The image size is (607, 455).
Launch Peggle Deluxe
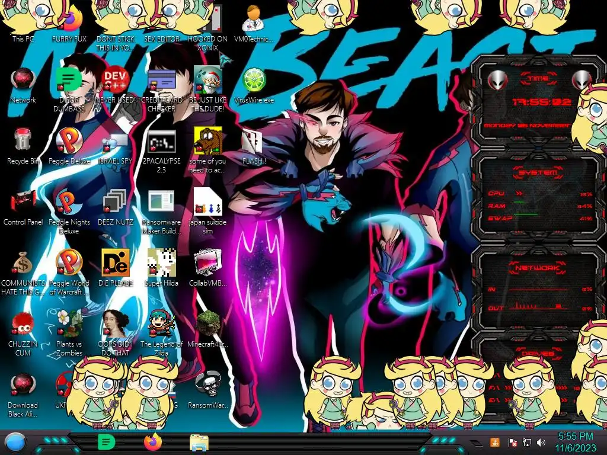pos(69,146)
